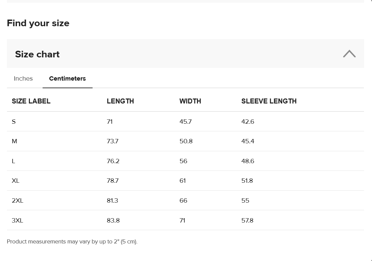The image size is (372, 261).
Task: Select the Centimeters tab
Action: pyautogui.click(x=67, y=79)
